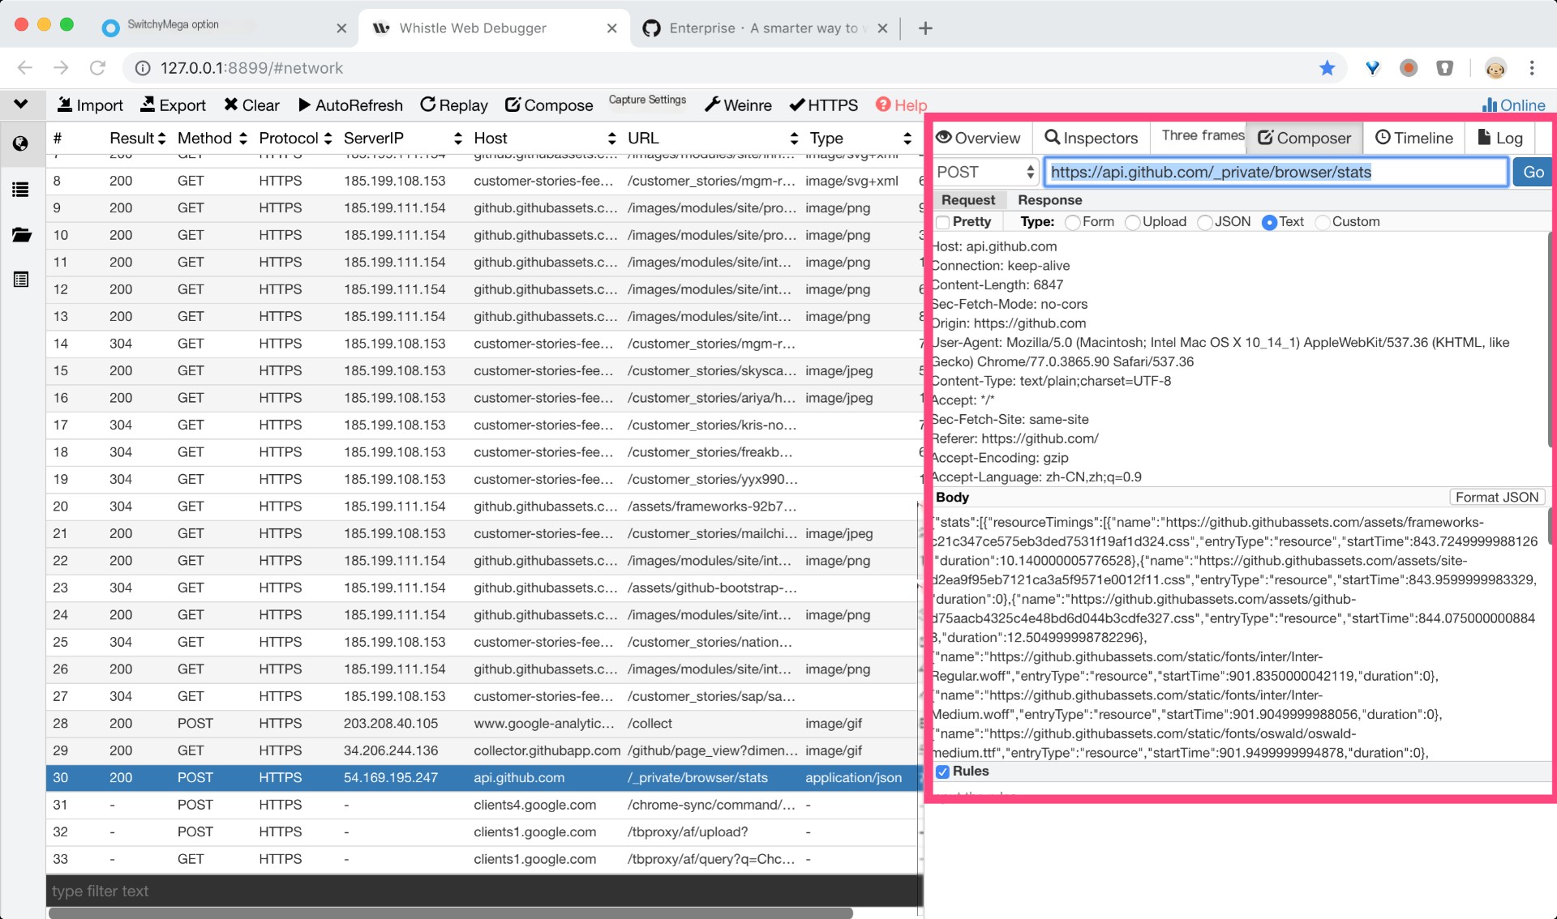Click the Go button

pos(1533,172)
